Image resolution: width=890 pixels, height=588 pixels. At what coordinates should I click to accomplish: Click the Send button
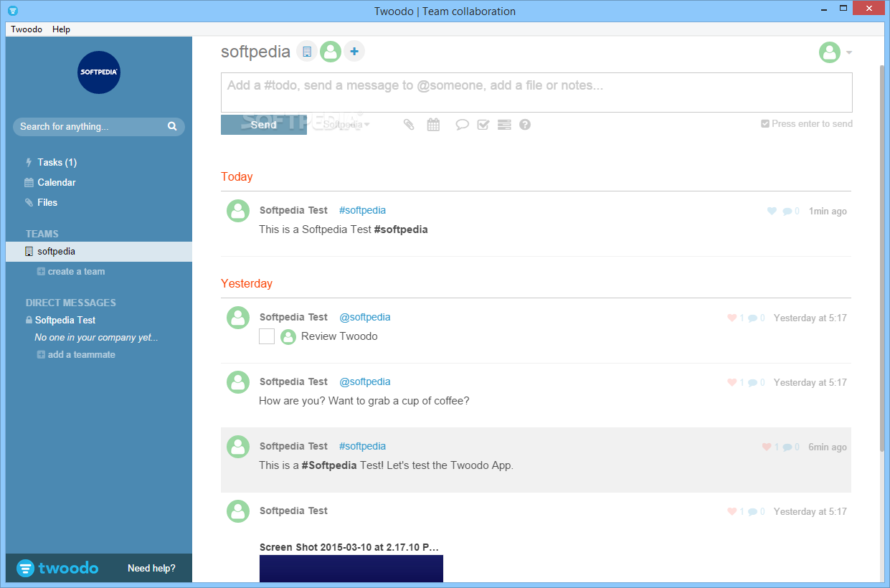point(264,125)
